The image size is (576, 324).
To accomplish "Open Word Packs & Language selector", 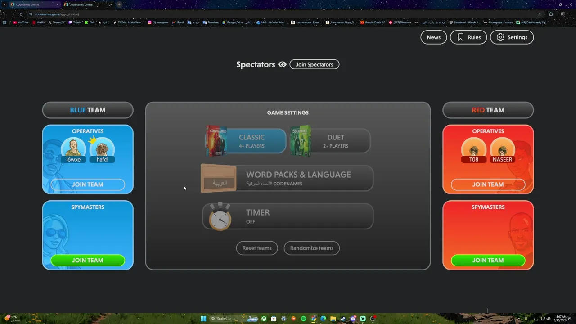I will (287, 178).
